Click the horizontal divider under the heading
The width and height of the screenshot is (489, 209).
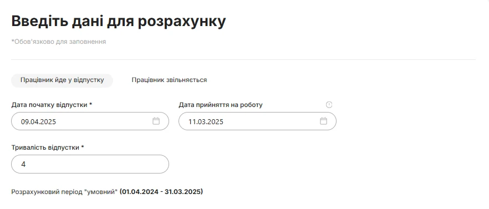coord(243,59)
